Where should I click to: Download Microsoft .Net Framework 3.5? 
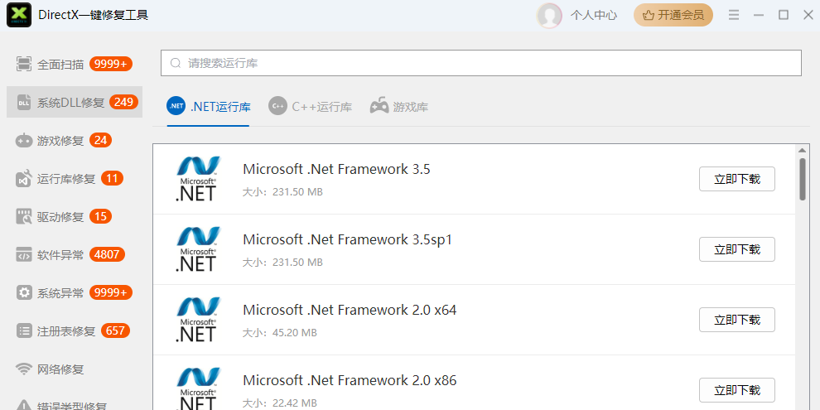pyautogui.click(x=737, y=180)
